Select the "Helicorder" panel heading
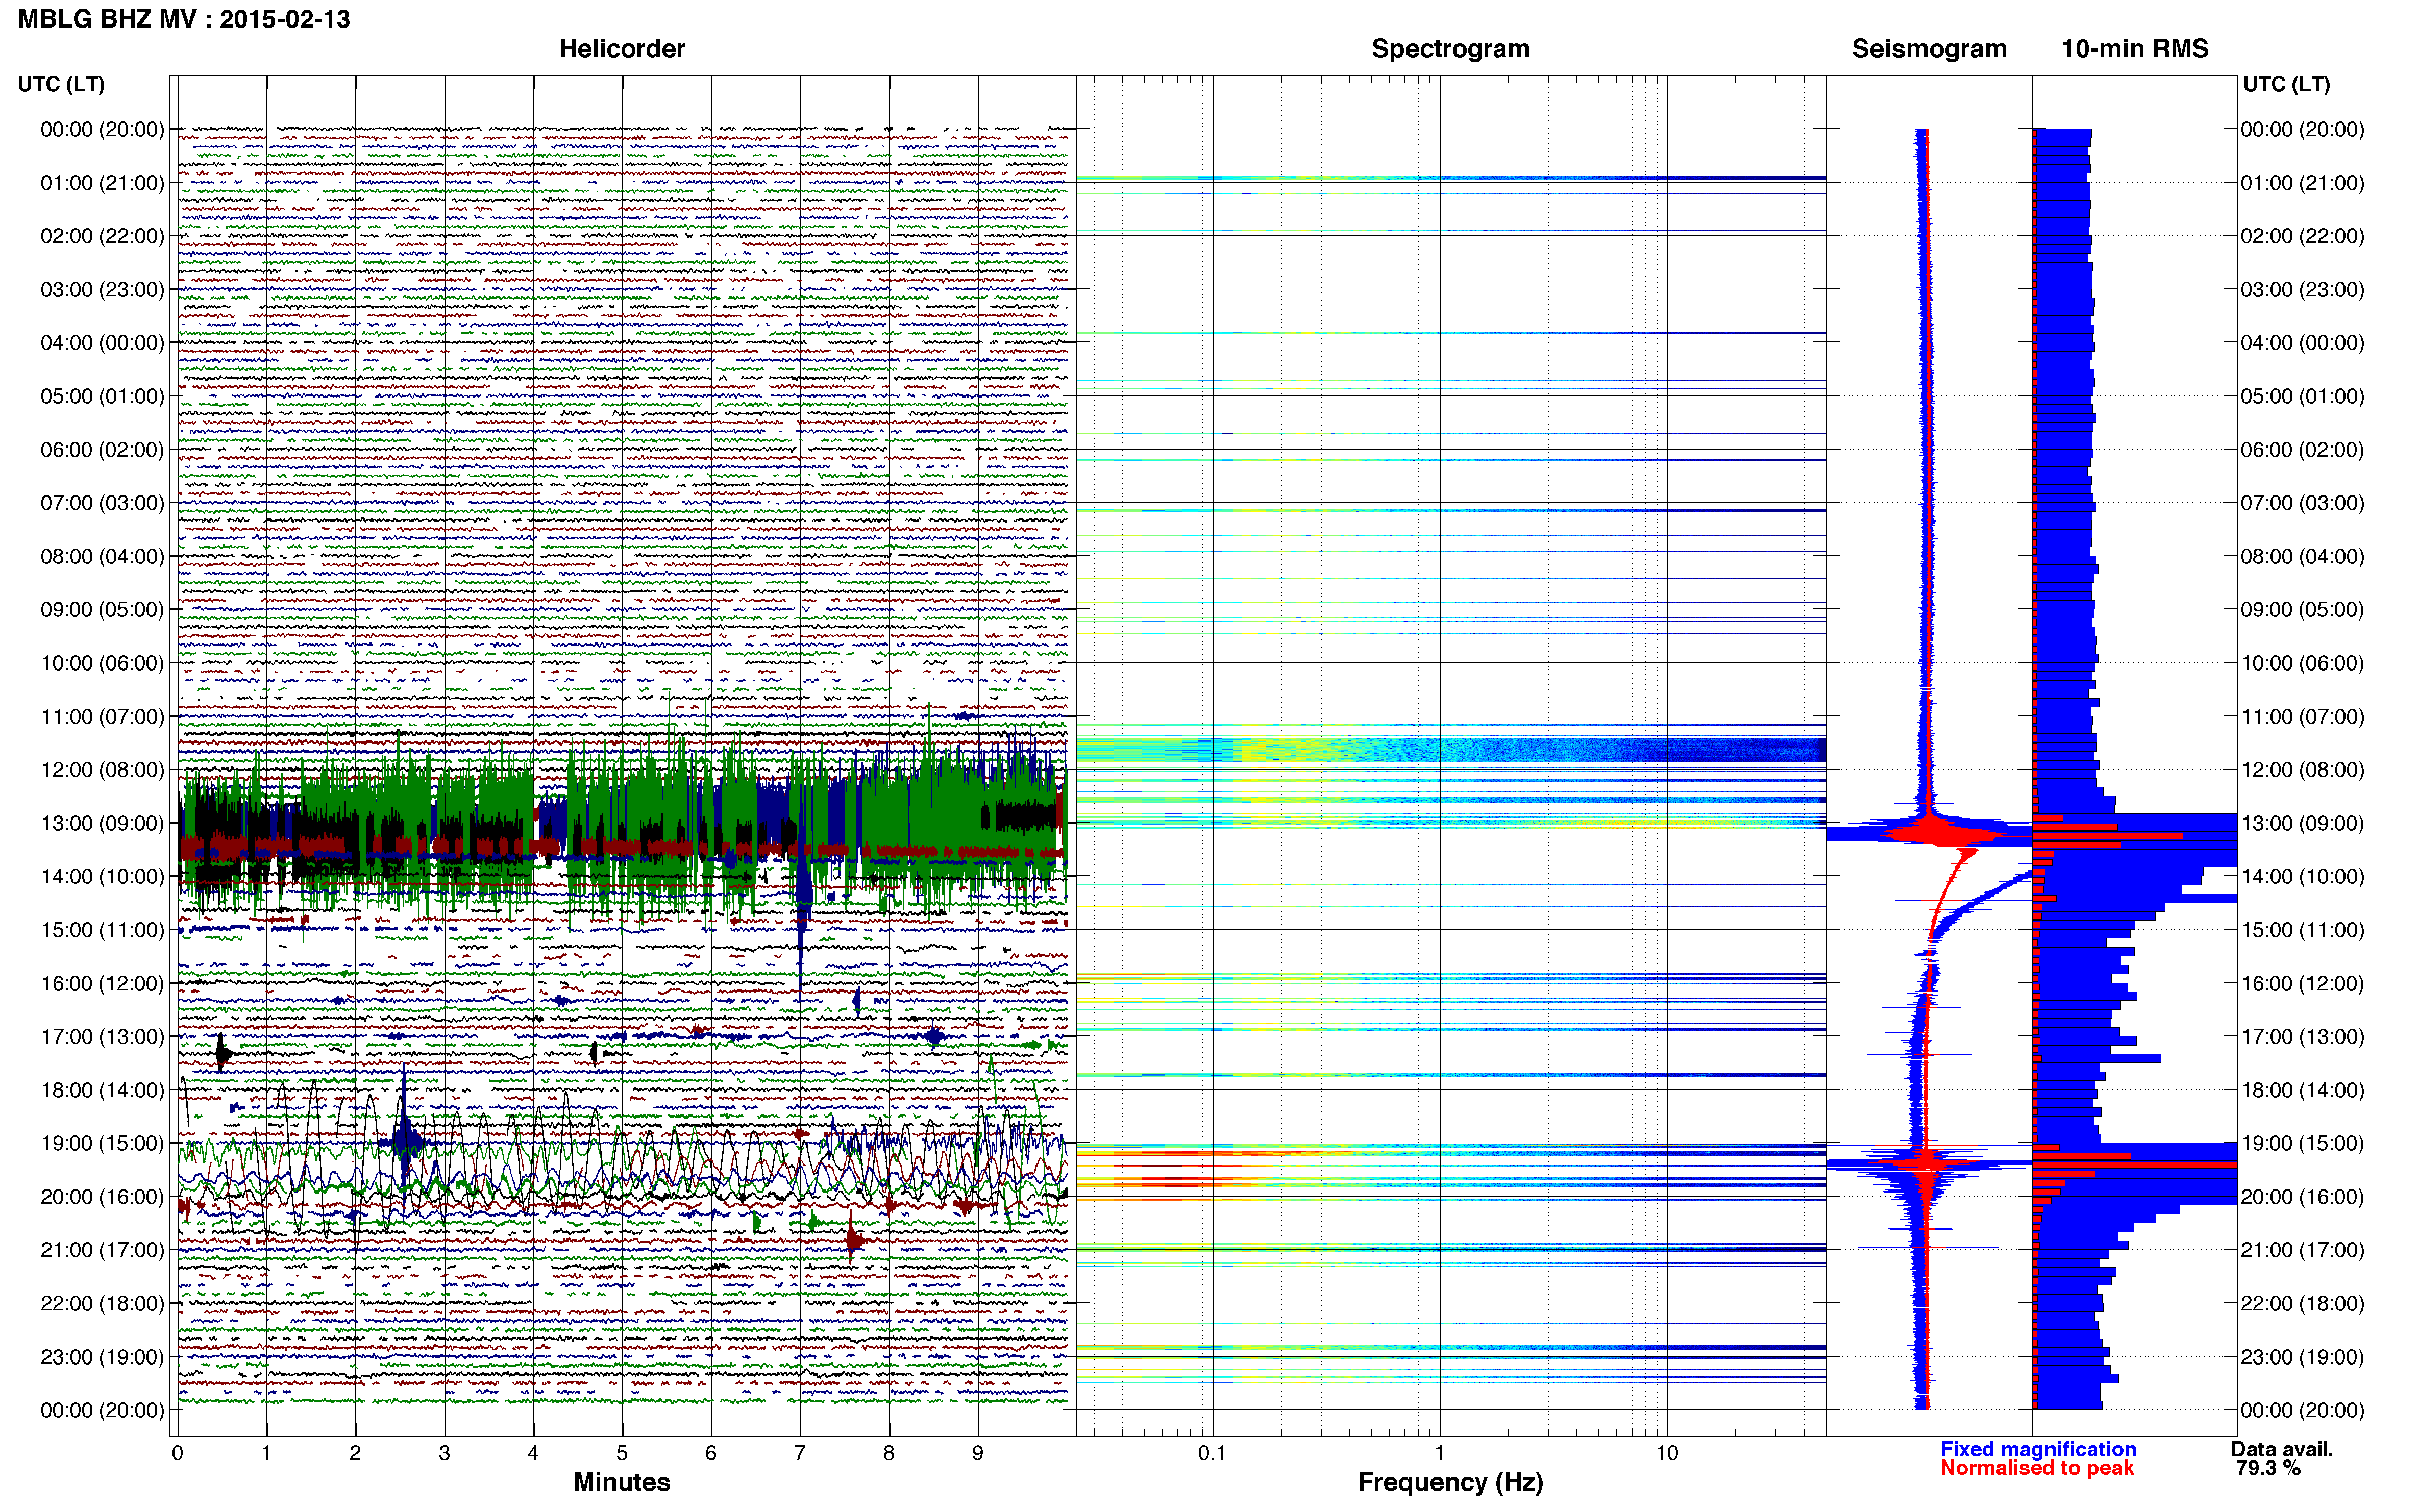The height and width of the screenshot is (1512, 2419). 622,49
